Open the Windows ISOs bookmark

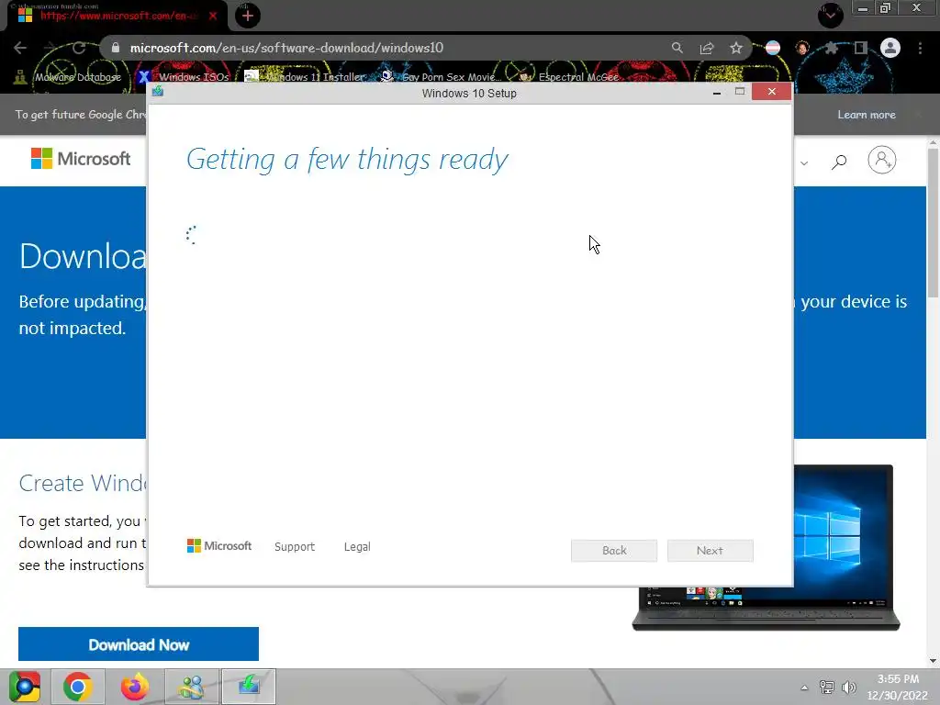(x=184, y=77)
